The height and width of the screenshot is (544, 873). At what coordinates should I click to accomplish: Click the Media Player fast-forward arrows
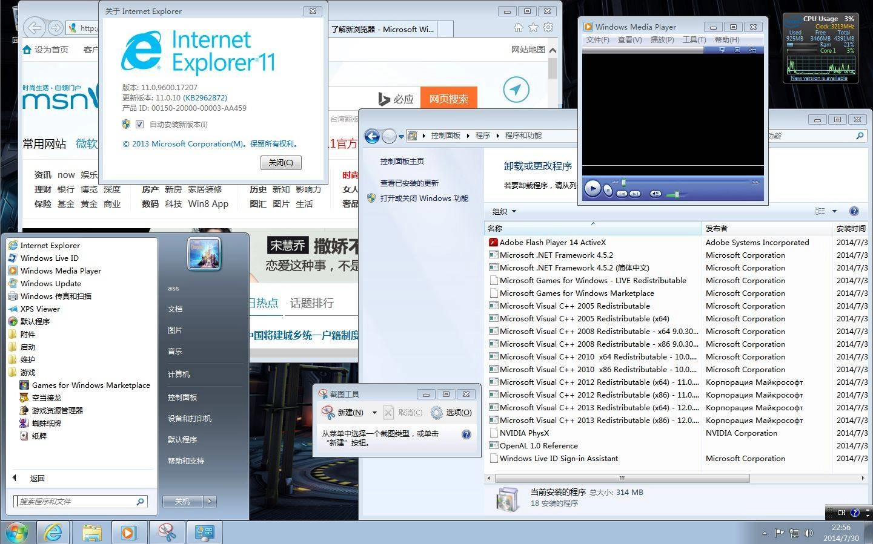755,182
